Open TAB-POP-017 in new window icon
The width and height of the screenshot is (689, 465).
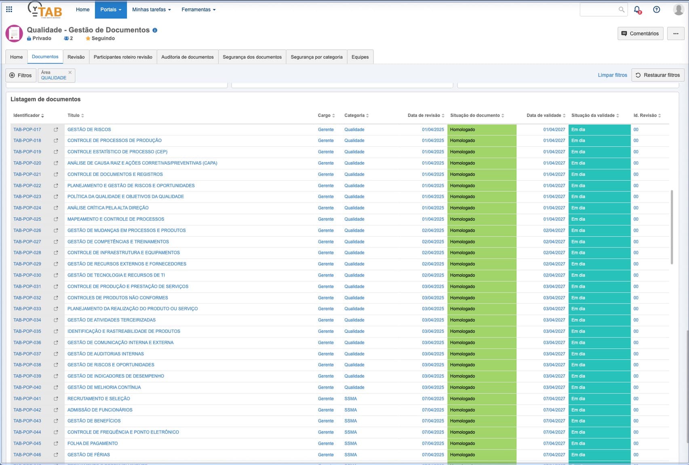[56, 129]
